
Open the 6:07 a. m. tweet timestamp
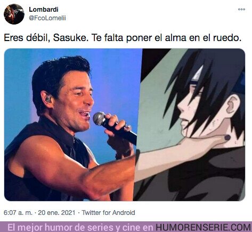(18, 212)
